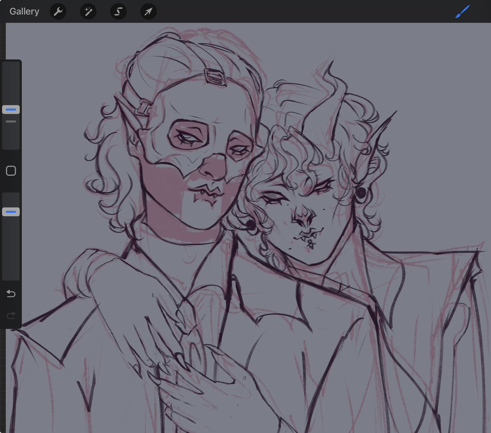
Task: Tap the grayed-out Redo arrow
Action: (11, 315)
